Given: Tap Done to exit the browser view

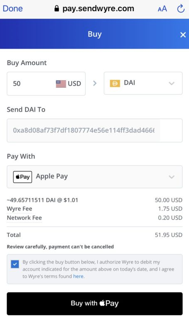Looking at the screenshot, I should tap(13, 8).
